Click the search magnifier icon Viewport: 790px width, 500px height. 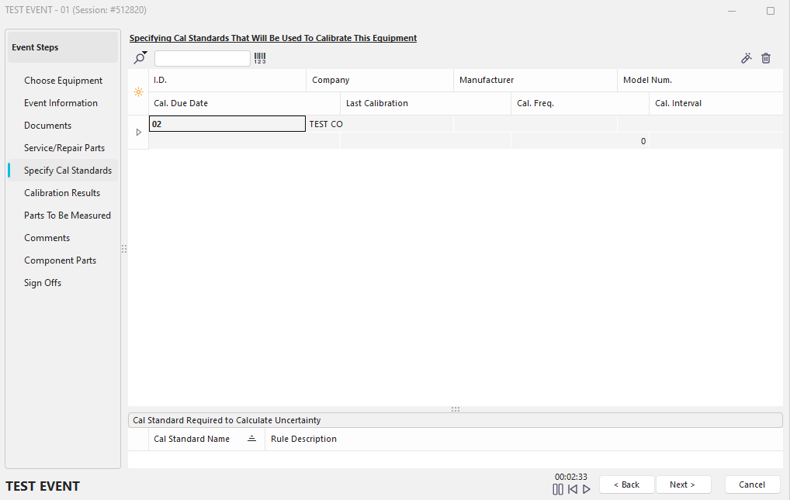click(x=139, y=59)
